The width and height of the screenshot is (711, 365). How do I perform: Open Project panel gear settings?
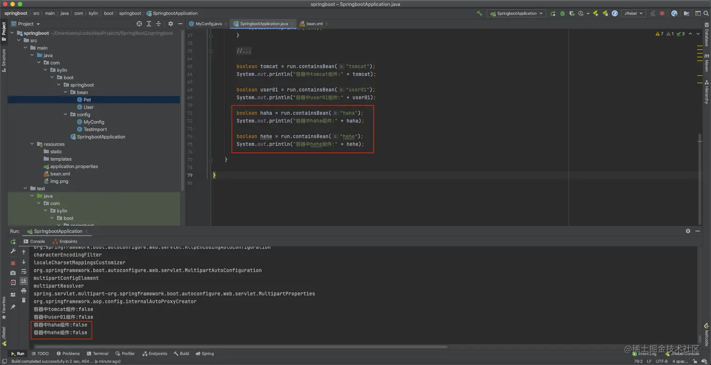pyautogui.click(x=171, y=24)
